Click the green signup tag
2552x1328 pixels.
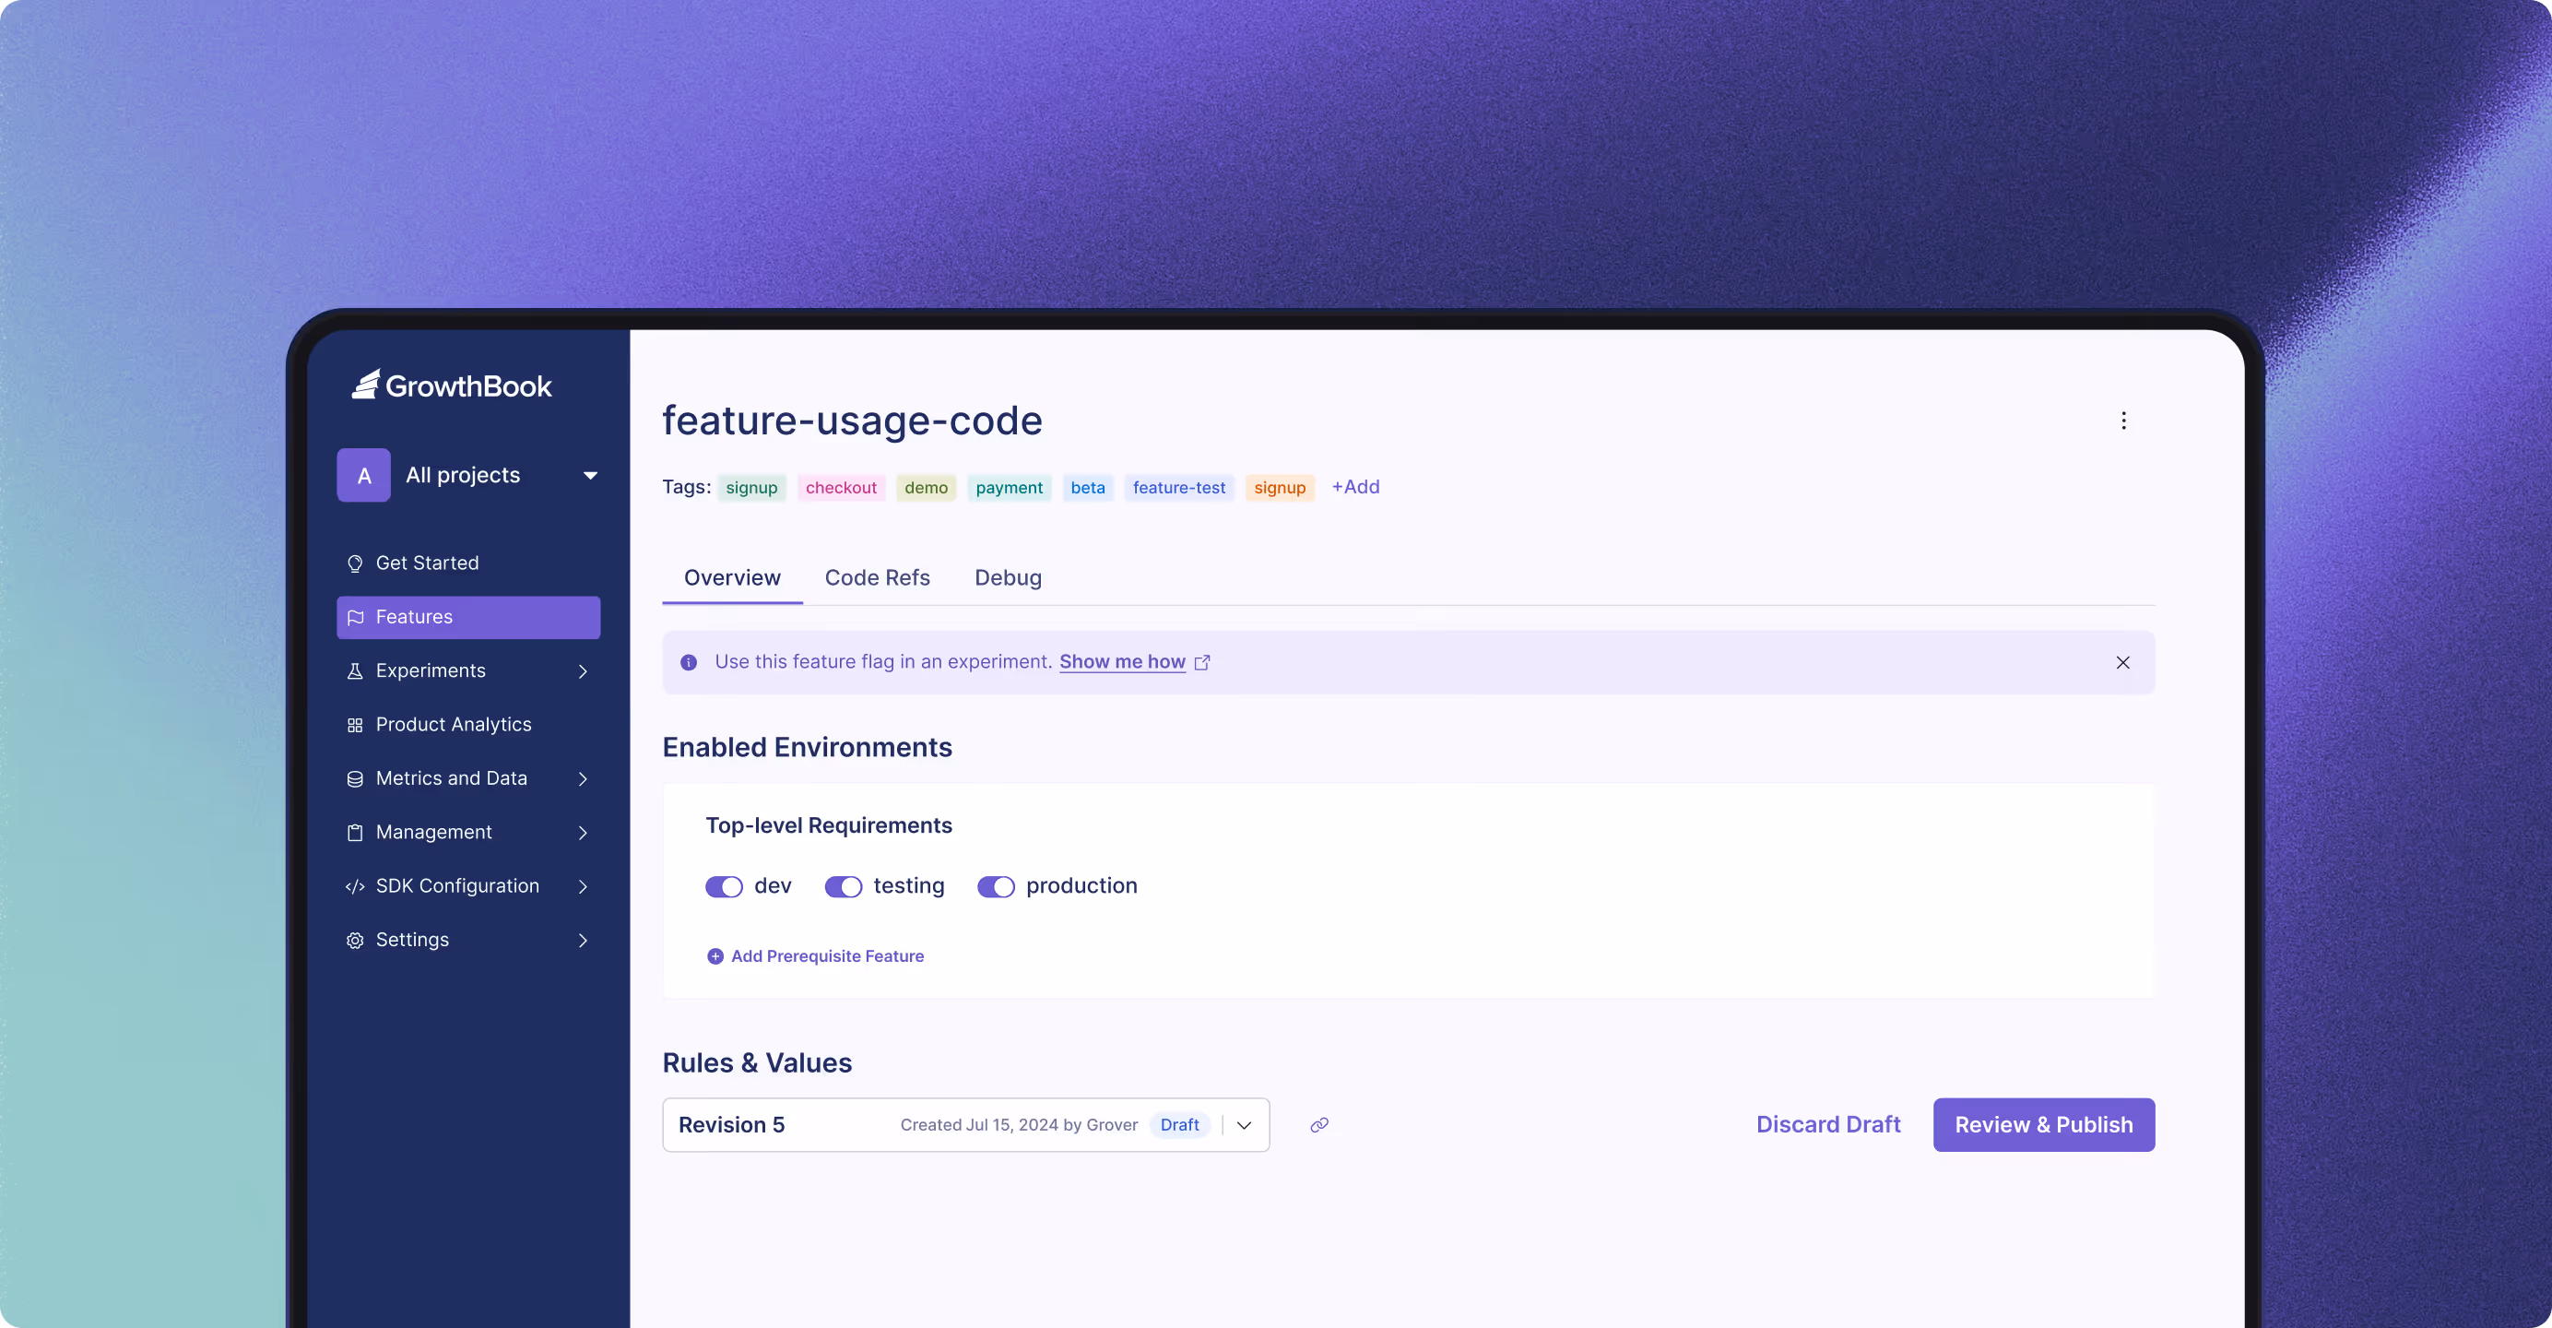(752, 488)
